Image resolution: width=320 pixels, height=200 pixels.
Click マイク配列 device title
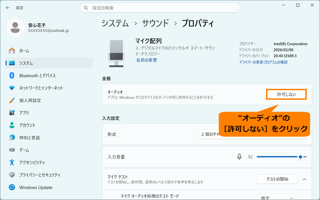[149, 41]
